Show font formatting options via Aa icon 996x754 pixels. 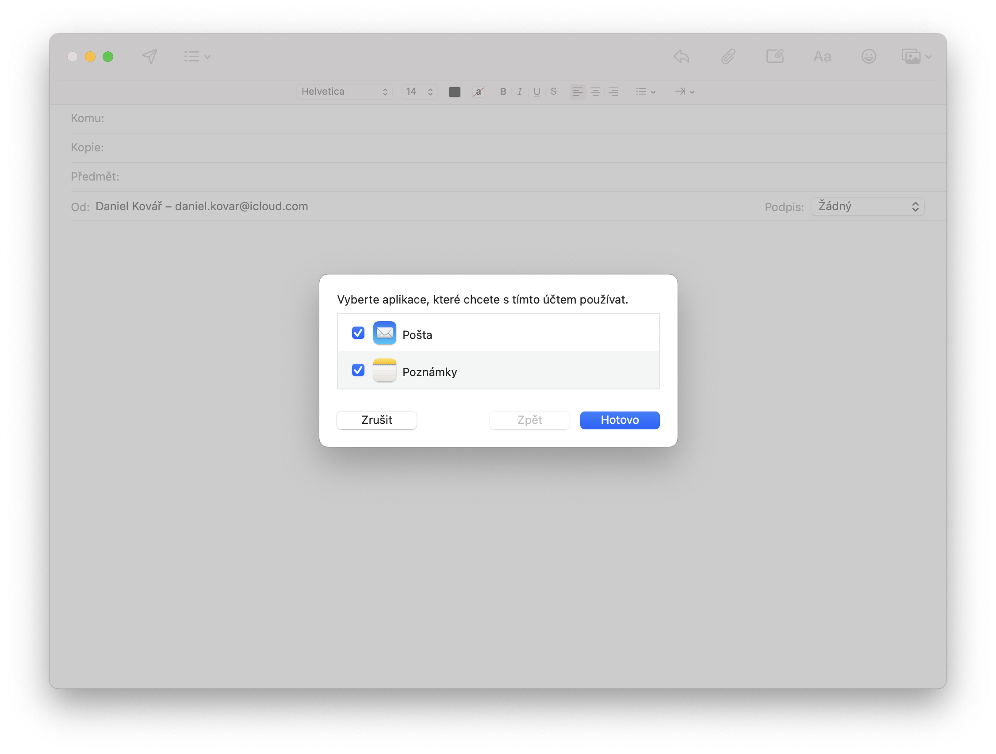[822, 56]
